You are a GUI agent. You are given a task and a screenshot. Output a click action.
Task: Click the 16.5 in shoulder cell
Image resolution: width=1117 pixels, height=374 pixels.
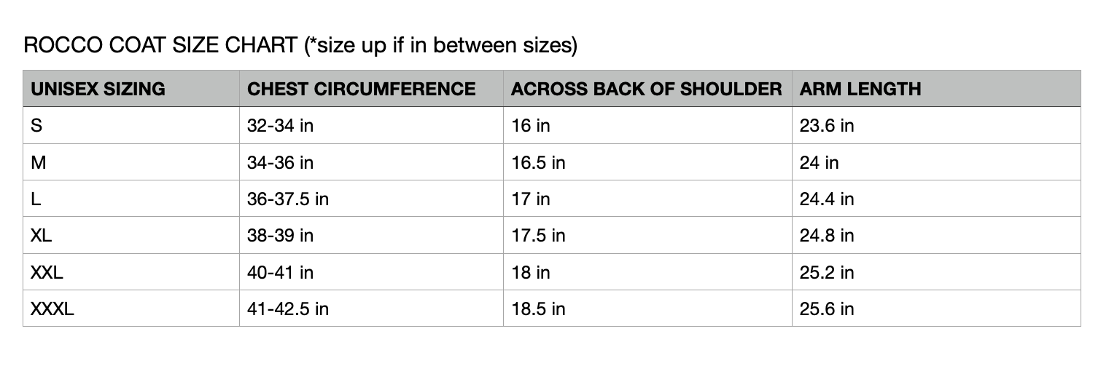pyautogui.click(x=538, y=162)
